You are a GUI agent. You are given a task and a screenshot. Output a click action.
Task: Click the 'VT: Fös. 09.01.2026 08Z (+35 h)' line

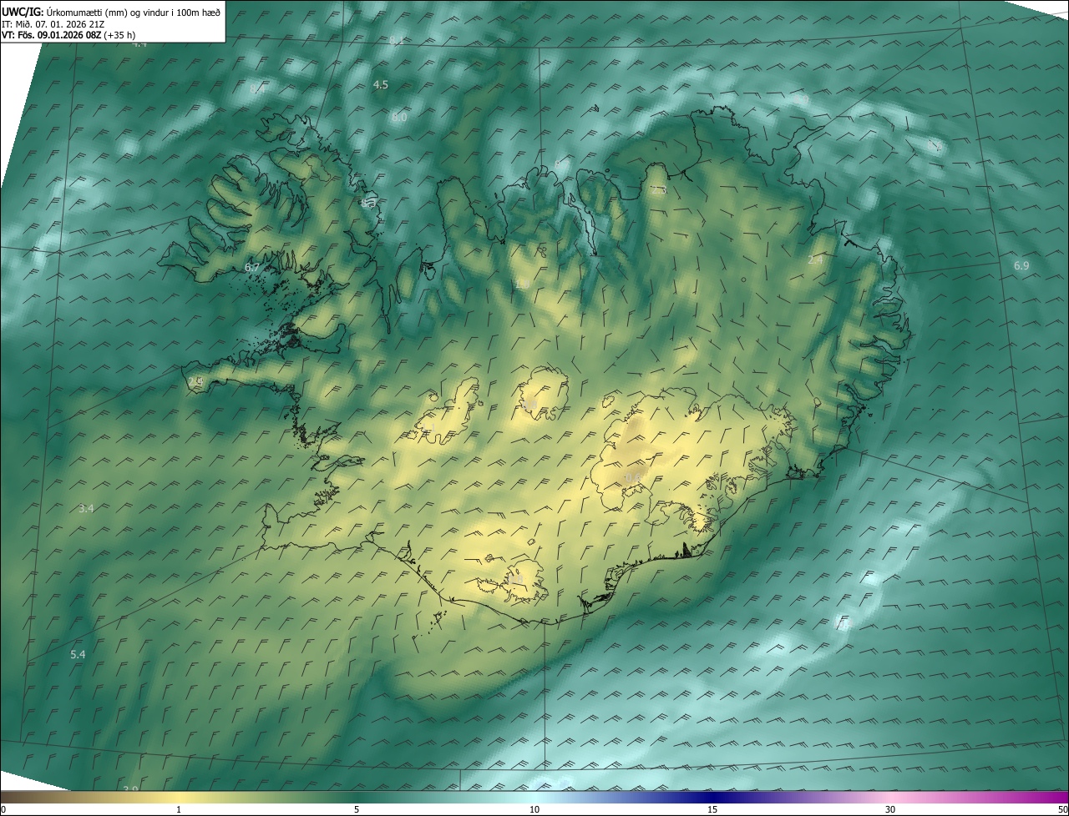point(68,35)
